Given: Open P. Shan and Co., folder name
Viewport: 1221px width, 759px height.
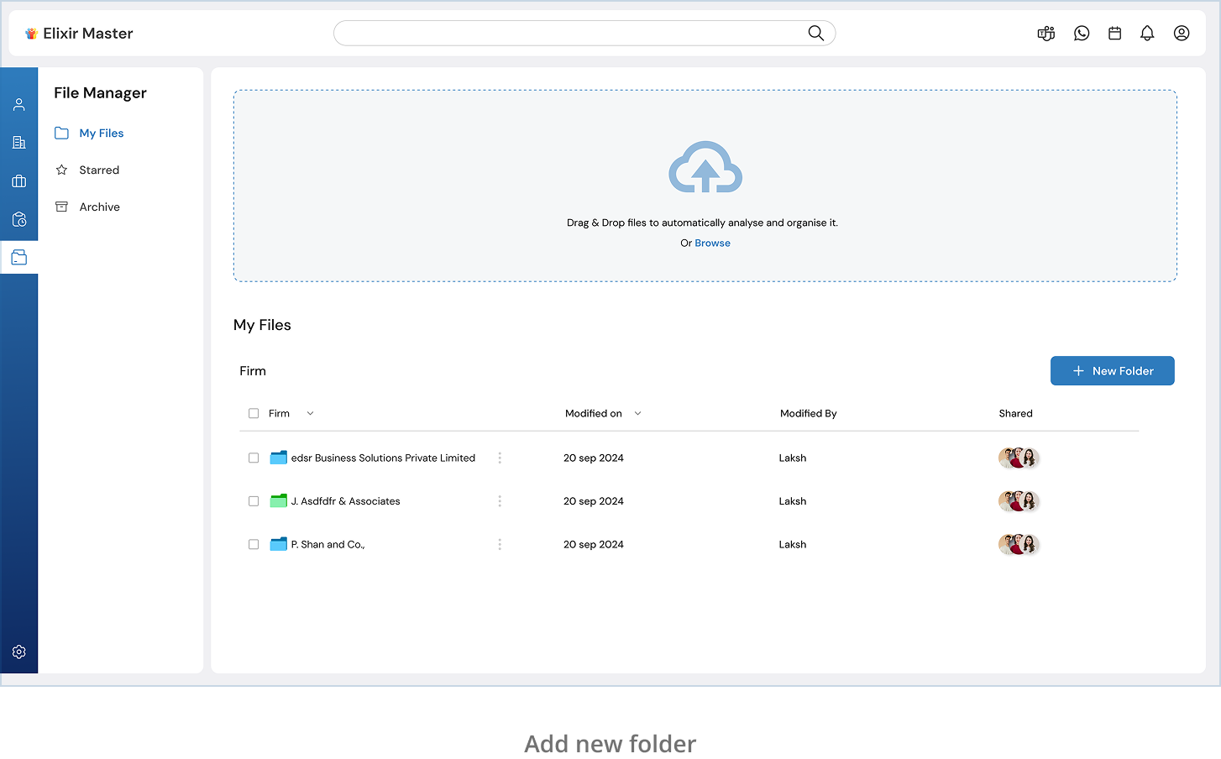Looking at the screenshot, I should pos(328,545).
